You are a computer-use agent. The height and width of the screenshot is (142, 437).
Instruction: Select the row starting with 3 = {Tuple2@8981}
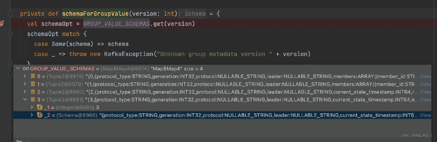click(222, 99)
